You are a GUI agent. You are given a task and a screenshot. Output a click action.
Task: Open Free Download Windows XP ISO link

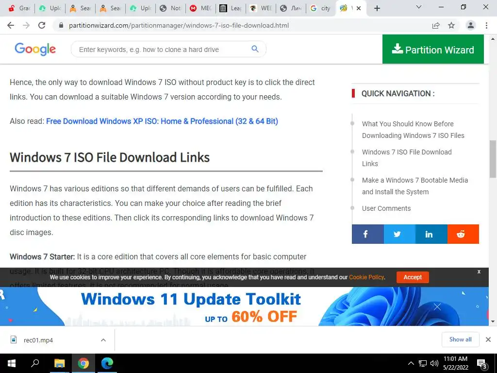(162, 121)
